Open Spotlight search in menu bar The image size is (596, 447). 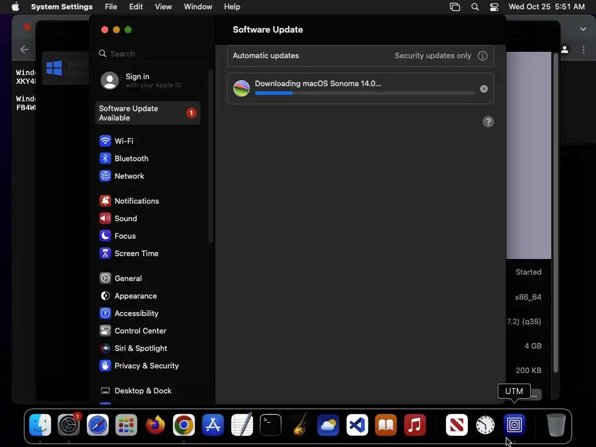pos(475,7)
